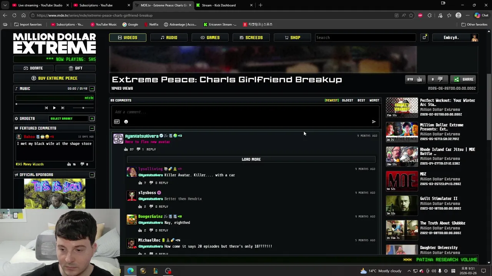
Task: Open The Truth About iDubbbz video
Action: (x=402, y=230)
